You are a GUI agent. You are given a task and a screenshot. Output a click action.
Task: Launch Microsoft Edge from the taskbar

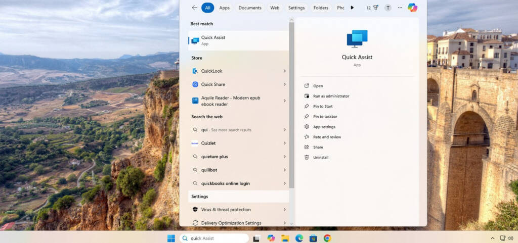coord(299,238)
